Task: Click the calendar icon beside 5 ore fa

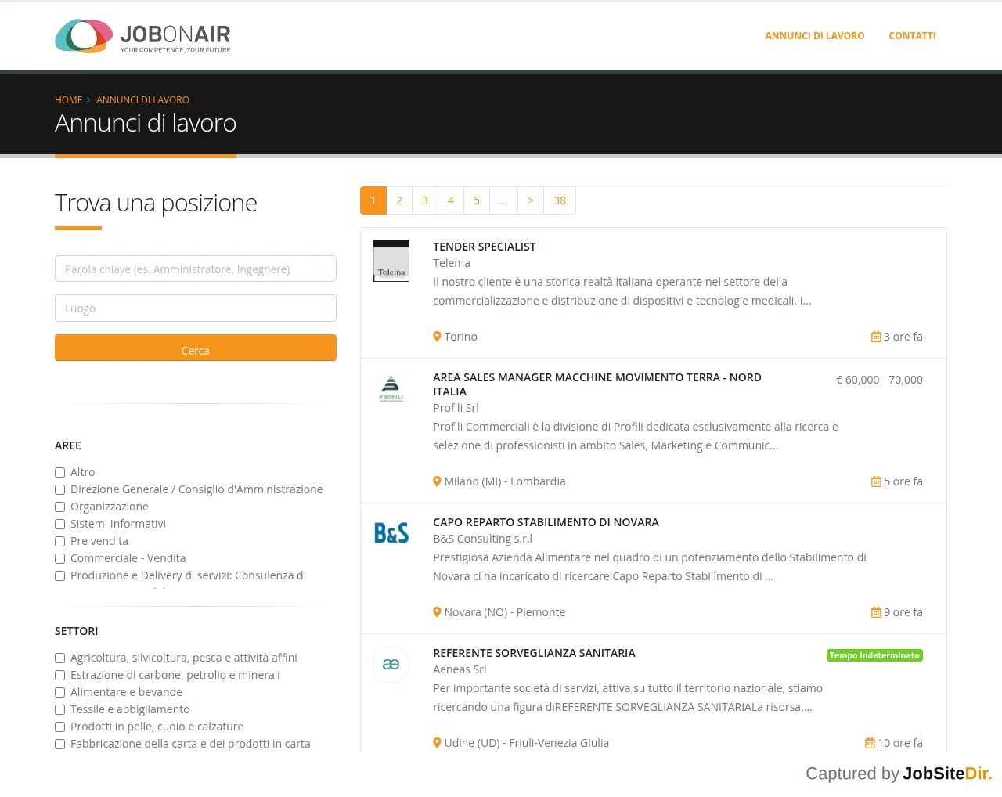Action: click(876, 481)
